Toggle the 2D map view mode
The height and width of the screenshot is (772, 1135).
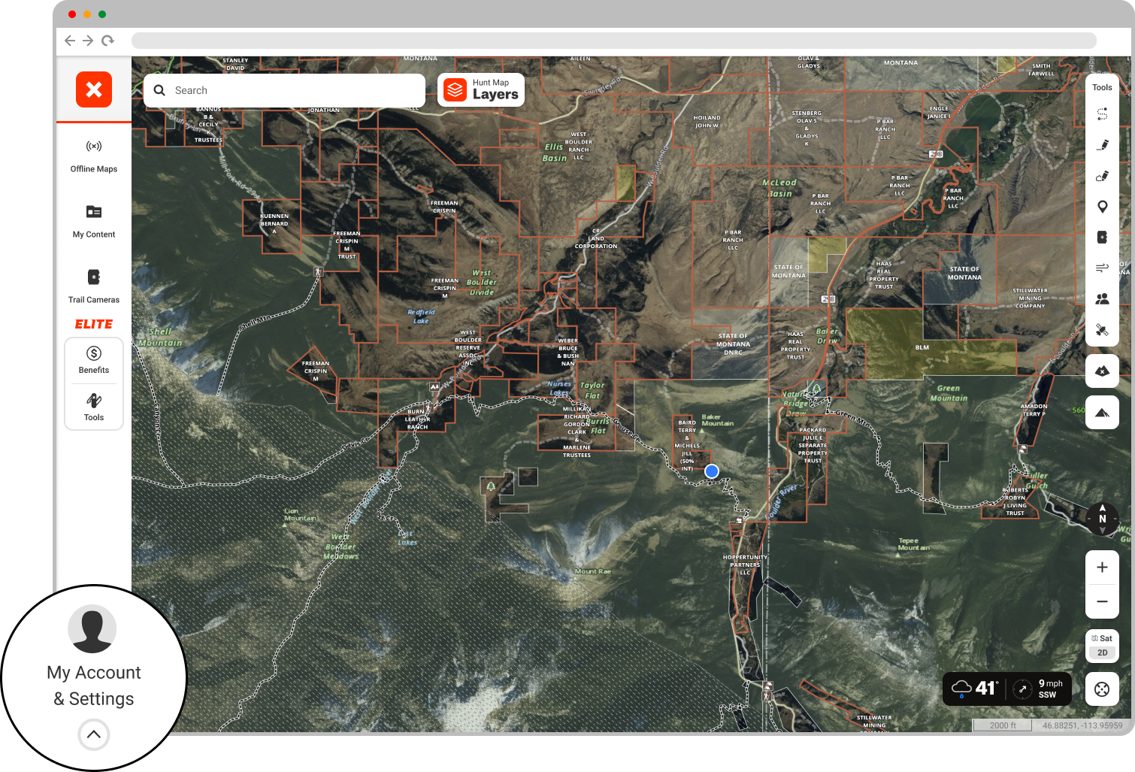pyautogui.click(x=1102, y=652)
